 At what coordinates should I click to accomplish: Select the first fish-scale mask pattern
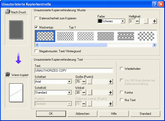coord(45,36)
